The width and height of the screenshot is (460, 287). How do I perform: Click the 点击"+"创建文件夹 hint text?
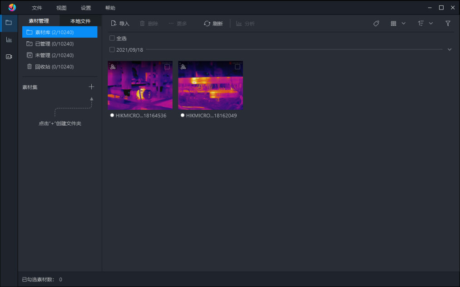[60, 123]
